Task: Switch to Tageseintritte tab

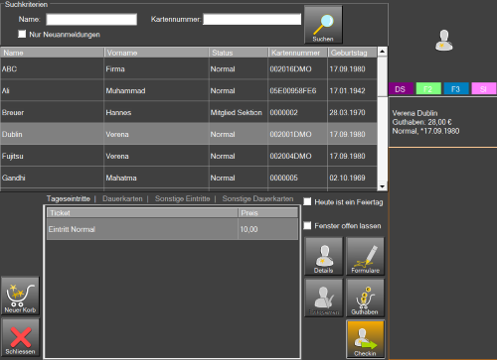Action: [x=69, y=198]
